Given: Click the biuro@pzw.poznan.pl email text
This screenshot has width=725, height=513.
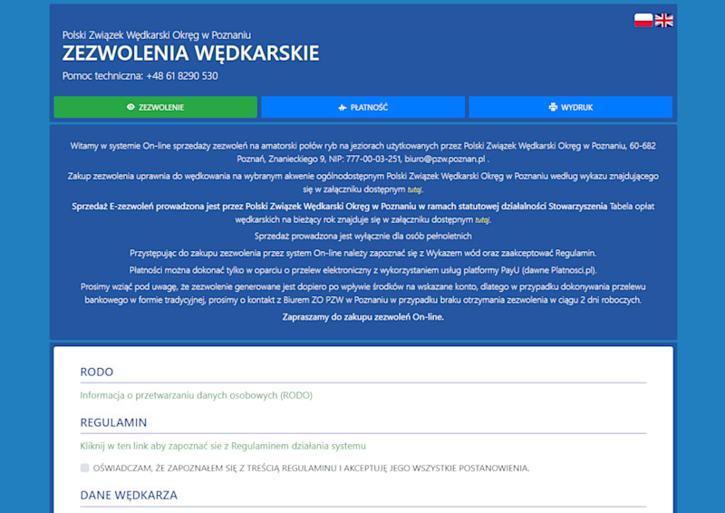Looking at the screenshot, I should click(445, 159).
